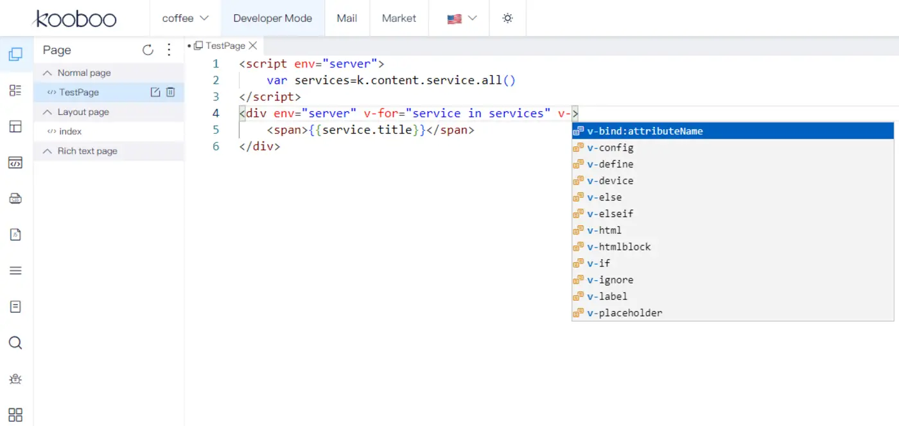
Task: Click line number 4 in editor
Action: [x=216, y=113]
